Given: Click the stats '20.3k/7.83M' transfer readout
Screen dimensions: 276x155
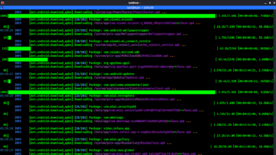Looking at the screenshot, I should coord(245,27).
